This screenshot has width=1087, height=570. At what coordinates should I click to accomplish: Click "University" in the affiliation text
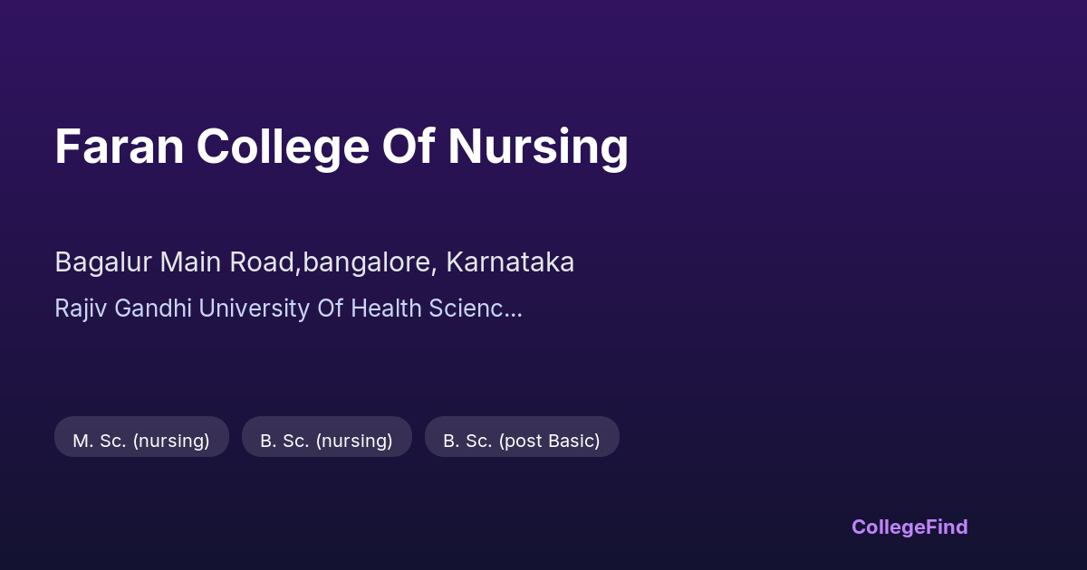[x=254, y=309]
